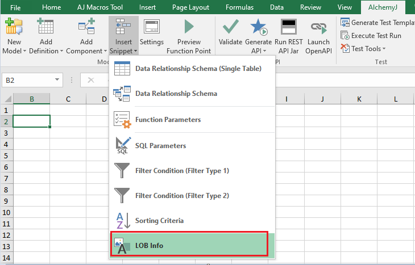Switch to the Data tab
The height and width of the screenshot is (265, 415).
click(277, 7)
